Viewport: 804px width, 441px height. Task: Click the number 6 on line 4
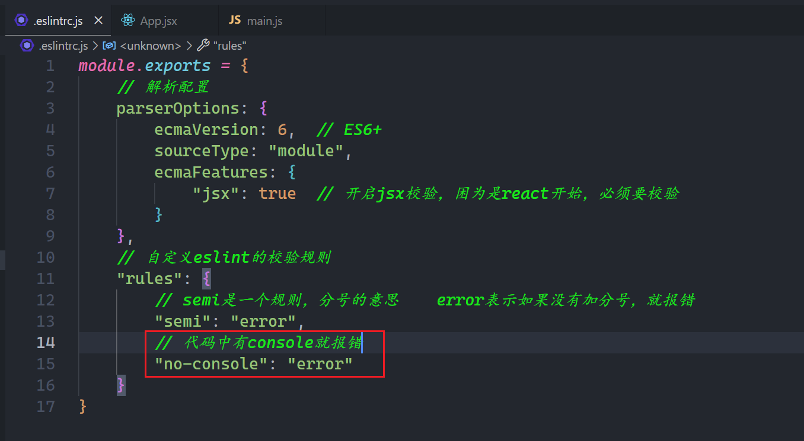click(282, 130)
